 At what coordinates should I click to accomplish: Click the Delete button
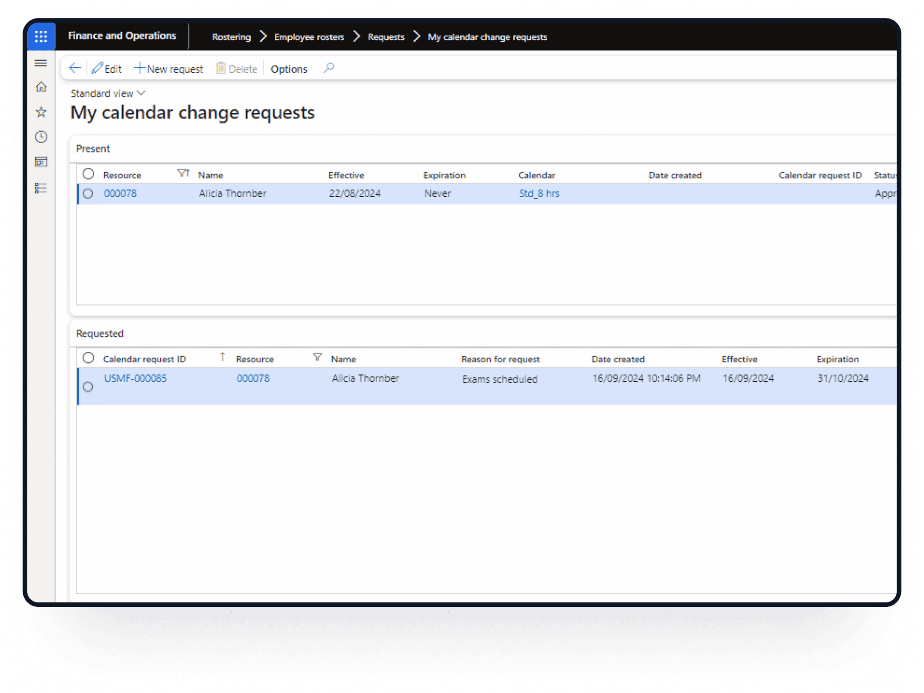236,69
